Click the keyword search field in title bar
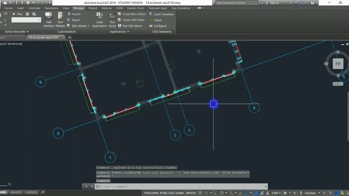This screenshot has width=349, height=196. tap(236, 3)
